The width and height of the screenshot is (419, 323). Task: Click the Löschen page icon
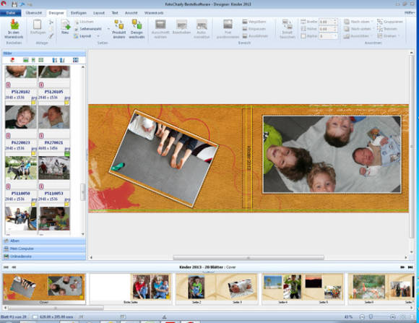coord(77,22)
